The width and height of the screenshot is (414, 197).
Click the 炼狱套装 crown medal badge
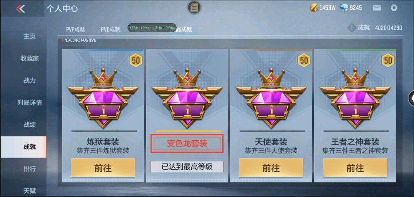pos(103,98)
